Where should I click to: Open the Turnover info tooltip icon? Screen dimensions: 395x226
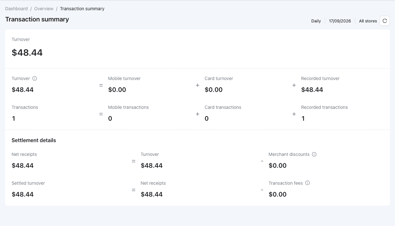coord(35,78)
